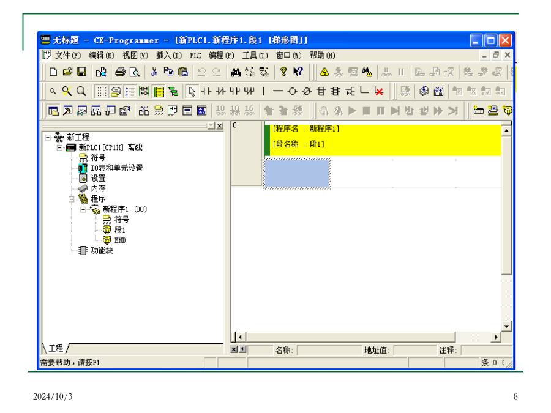The width and height of the screenshot is (551, 413).
Task: Zoom in with the magnifier icon
Action: pos(81,92)
